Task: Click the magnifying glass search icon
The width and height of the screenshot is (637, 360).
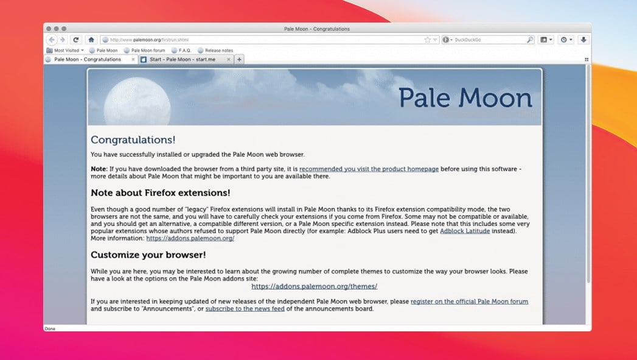Action: tap(530, 40)
